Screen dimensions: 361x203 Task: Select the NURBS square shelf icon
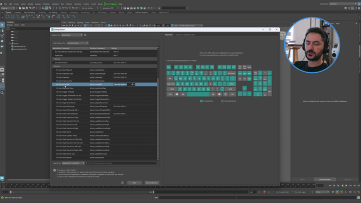12,16
